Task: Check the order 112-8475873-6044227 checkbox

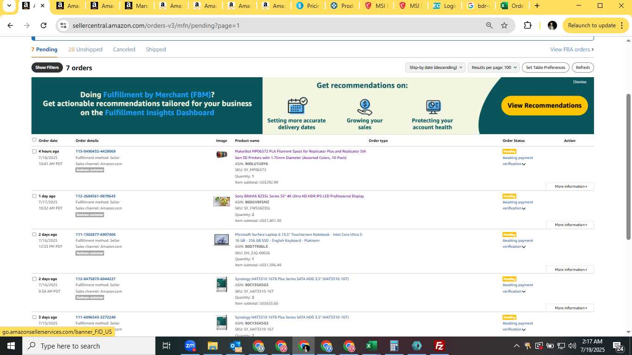Action: click(x=34, y=279)
